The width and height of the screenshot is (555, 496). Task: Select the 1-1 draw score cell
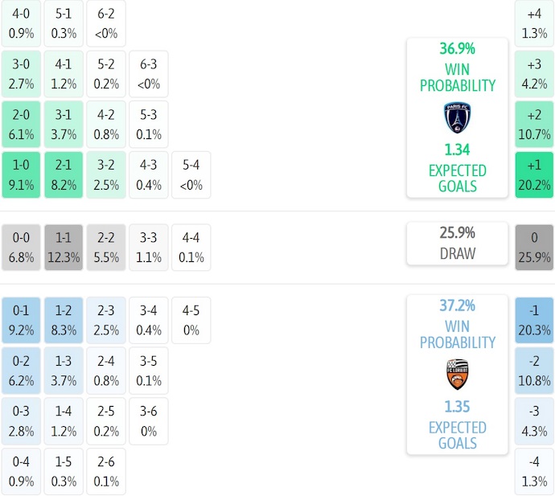65,248
